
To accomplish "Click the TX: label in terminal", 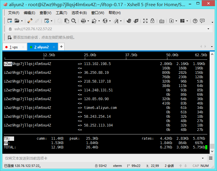I will [7, 138].
